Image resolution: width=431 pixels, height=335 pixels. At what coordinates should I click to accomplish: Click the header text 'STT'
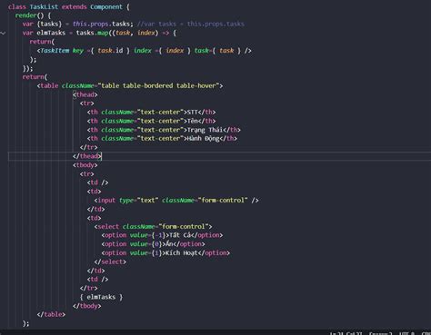tap(193, 113)
